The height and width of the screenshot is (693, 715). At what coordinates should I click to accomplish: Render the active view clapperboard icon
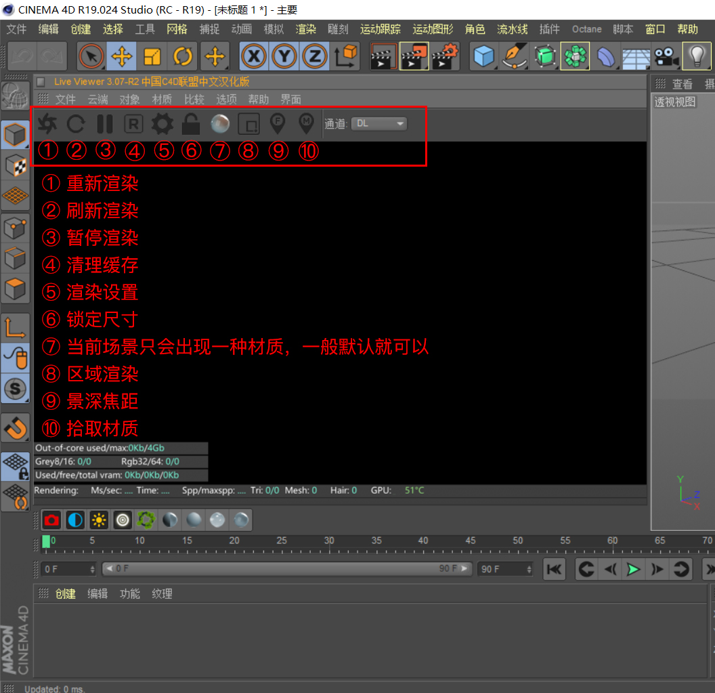pos(383,57)
